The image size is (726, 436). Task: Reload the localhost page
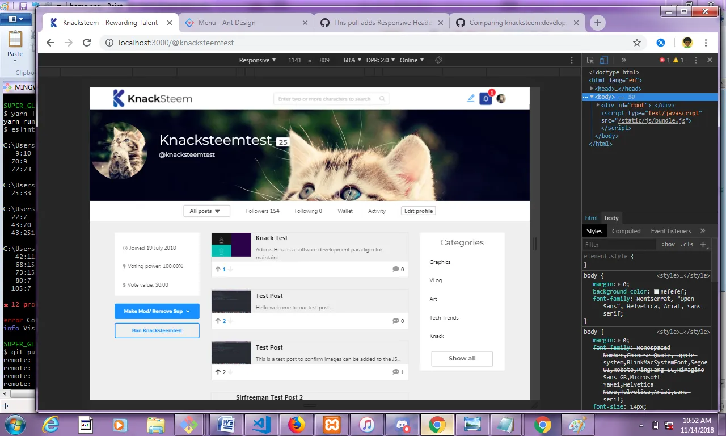tap(87, 43)
